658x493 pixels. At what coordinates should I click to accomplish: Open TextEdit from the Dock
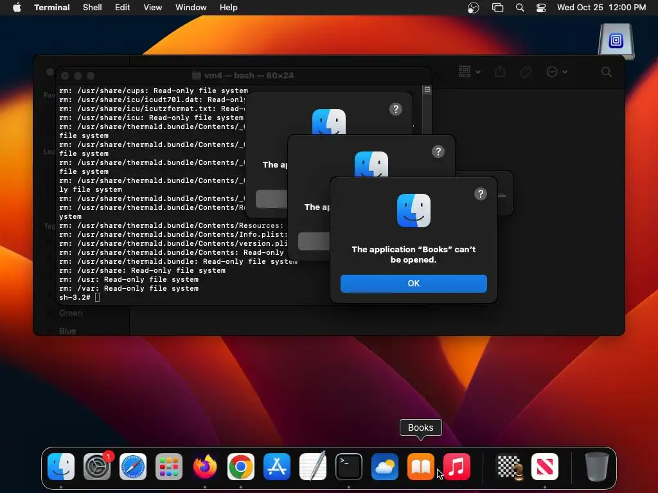(x=313, y=467)
